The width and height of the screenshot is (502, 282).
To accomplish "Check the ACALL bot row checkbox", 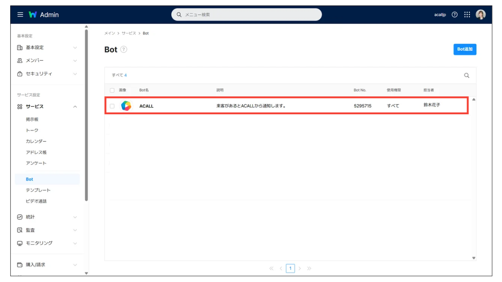I will click(x=112, y=106).
